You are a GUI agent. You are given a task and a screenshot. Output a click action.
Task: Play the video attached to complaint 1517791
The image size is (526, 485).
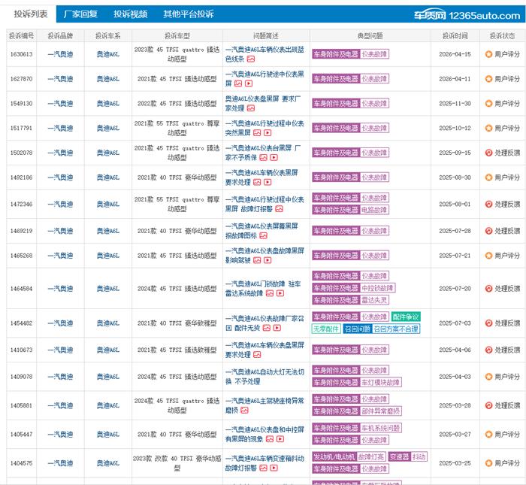tap(268, 133)
